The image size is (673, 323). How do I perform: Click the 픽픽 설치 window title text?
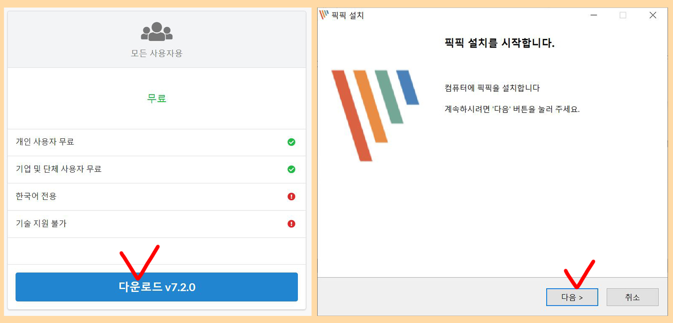click(347, 16)
